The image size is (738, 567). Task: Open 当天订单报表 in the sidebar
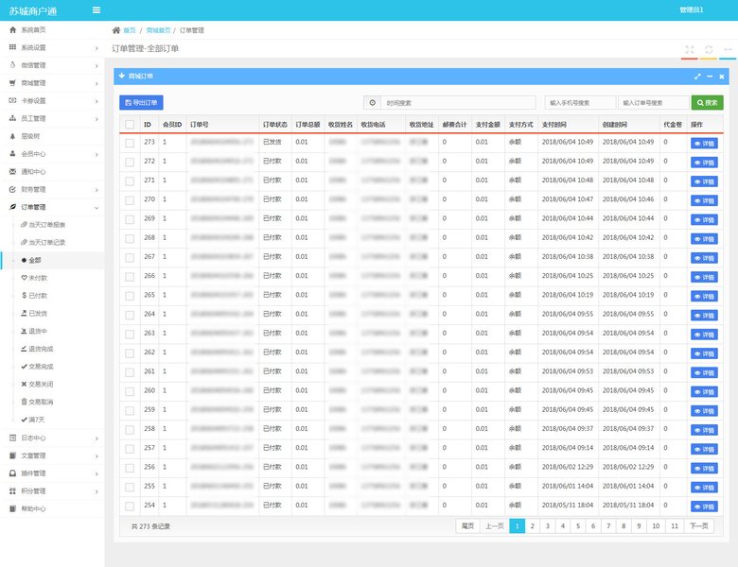point(45,224)
